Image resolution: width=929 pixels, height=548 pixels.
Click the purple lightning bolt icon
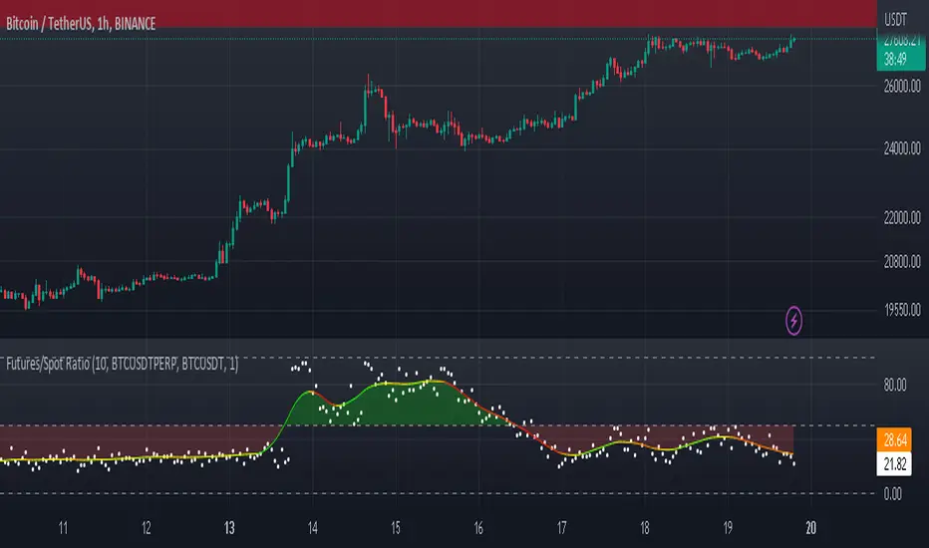(x=793, y=321)
